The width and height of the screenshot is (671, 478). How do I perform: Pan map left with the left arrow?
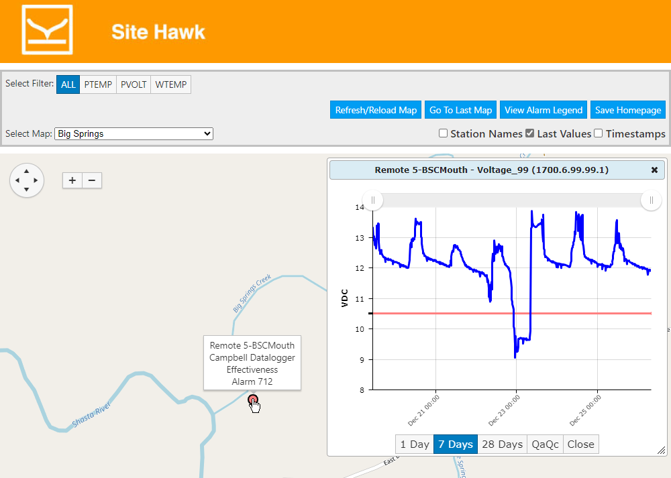tap(17, 180)
